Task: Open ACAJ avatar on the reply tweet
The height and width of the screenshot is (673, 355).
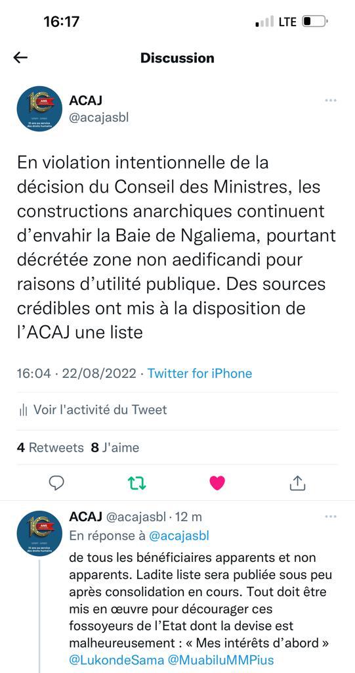Action: 39,534
